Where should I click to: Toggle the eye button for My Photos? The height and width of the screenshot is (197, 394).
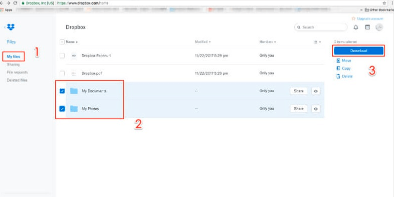pos(316,109)
